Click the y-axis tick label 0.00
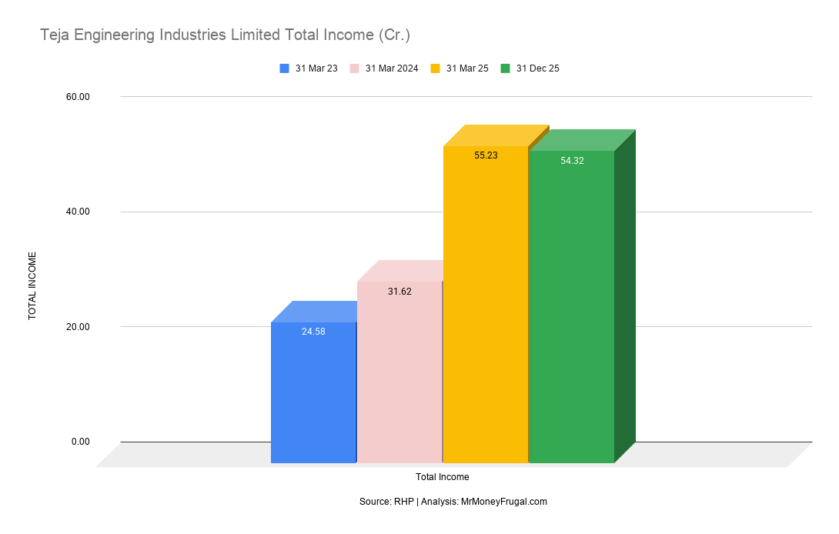Viewport: 839px width, 534px height. pyautogui.click(x=80, y=442)
